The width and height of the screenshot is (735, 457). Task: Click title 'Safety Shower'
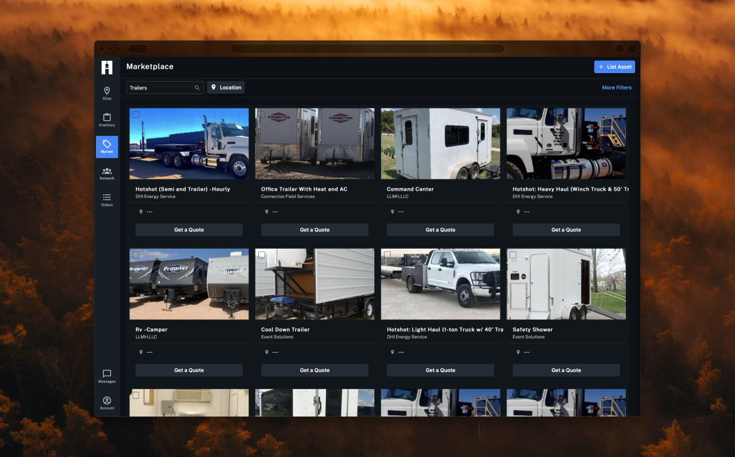tap(532, 330)
